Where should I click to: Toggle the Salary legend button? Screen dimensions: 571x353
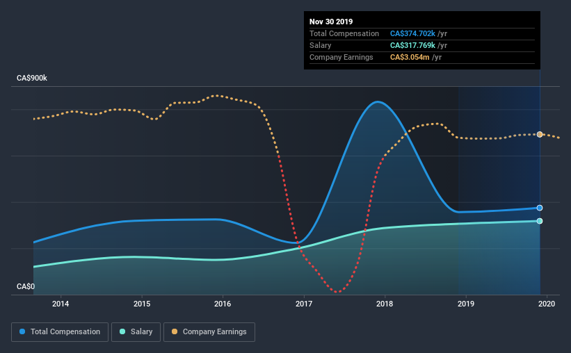pos(136,332)
